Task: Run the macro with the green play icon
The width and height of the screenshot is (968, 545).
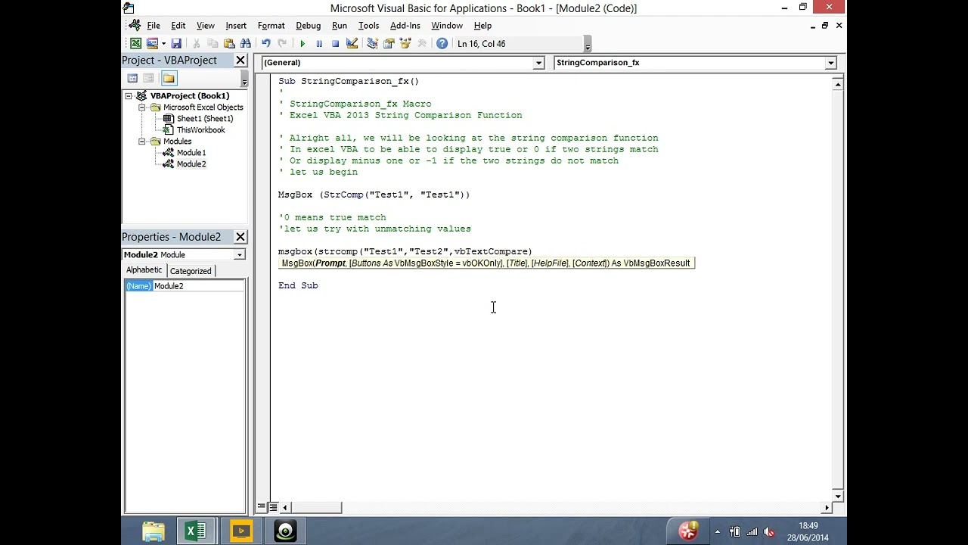Action: pyautogui.click(x=302, y=44)
